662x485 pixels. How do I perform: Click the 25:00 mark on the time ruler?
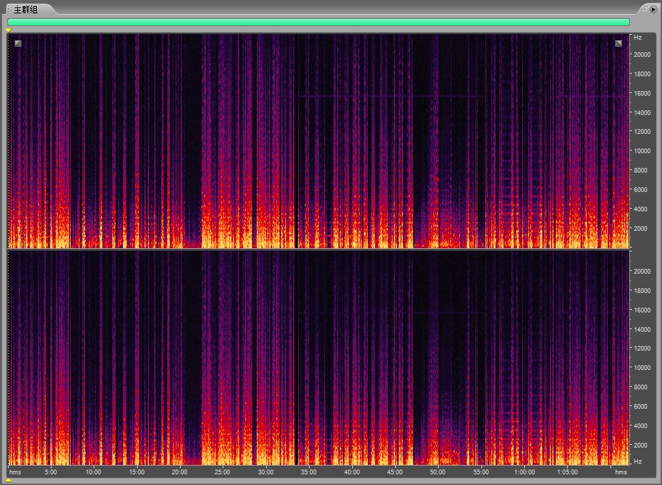tap(223, 472)
